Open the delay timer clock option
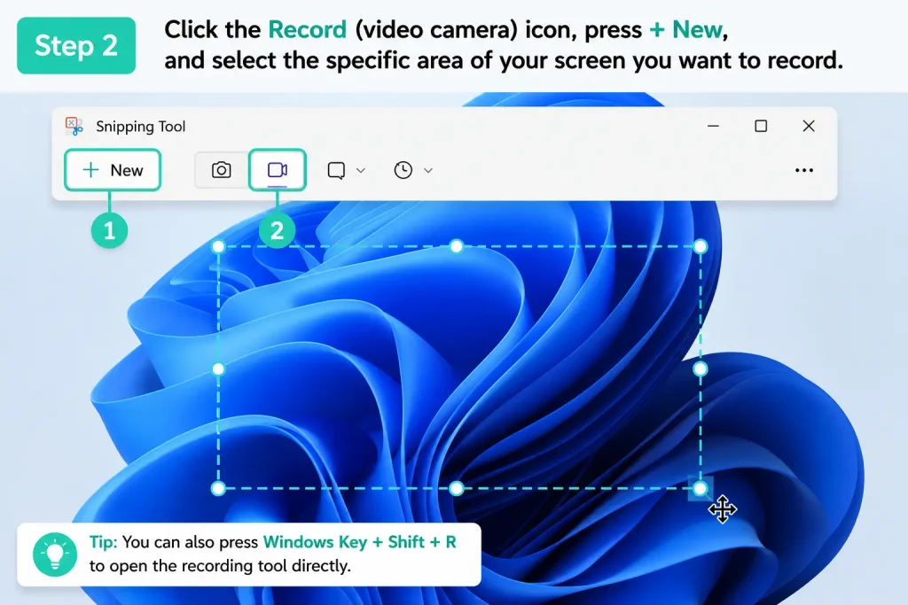The height and width of the screenshot is (605, 908). [403, 170]
